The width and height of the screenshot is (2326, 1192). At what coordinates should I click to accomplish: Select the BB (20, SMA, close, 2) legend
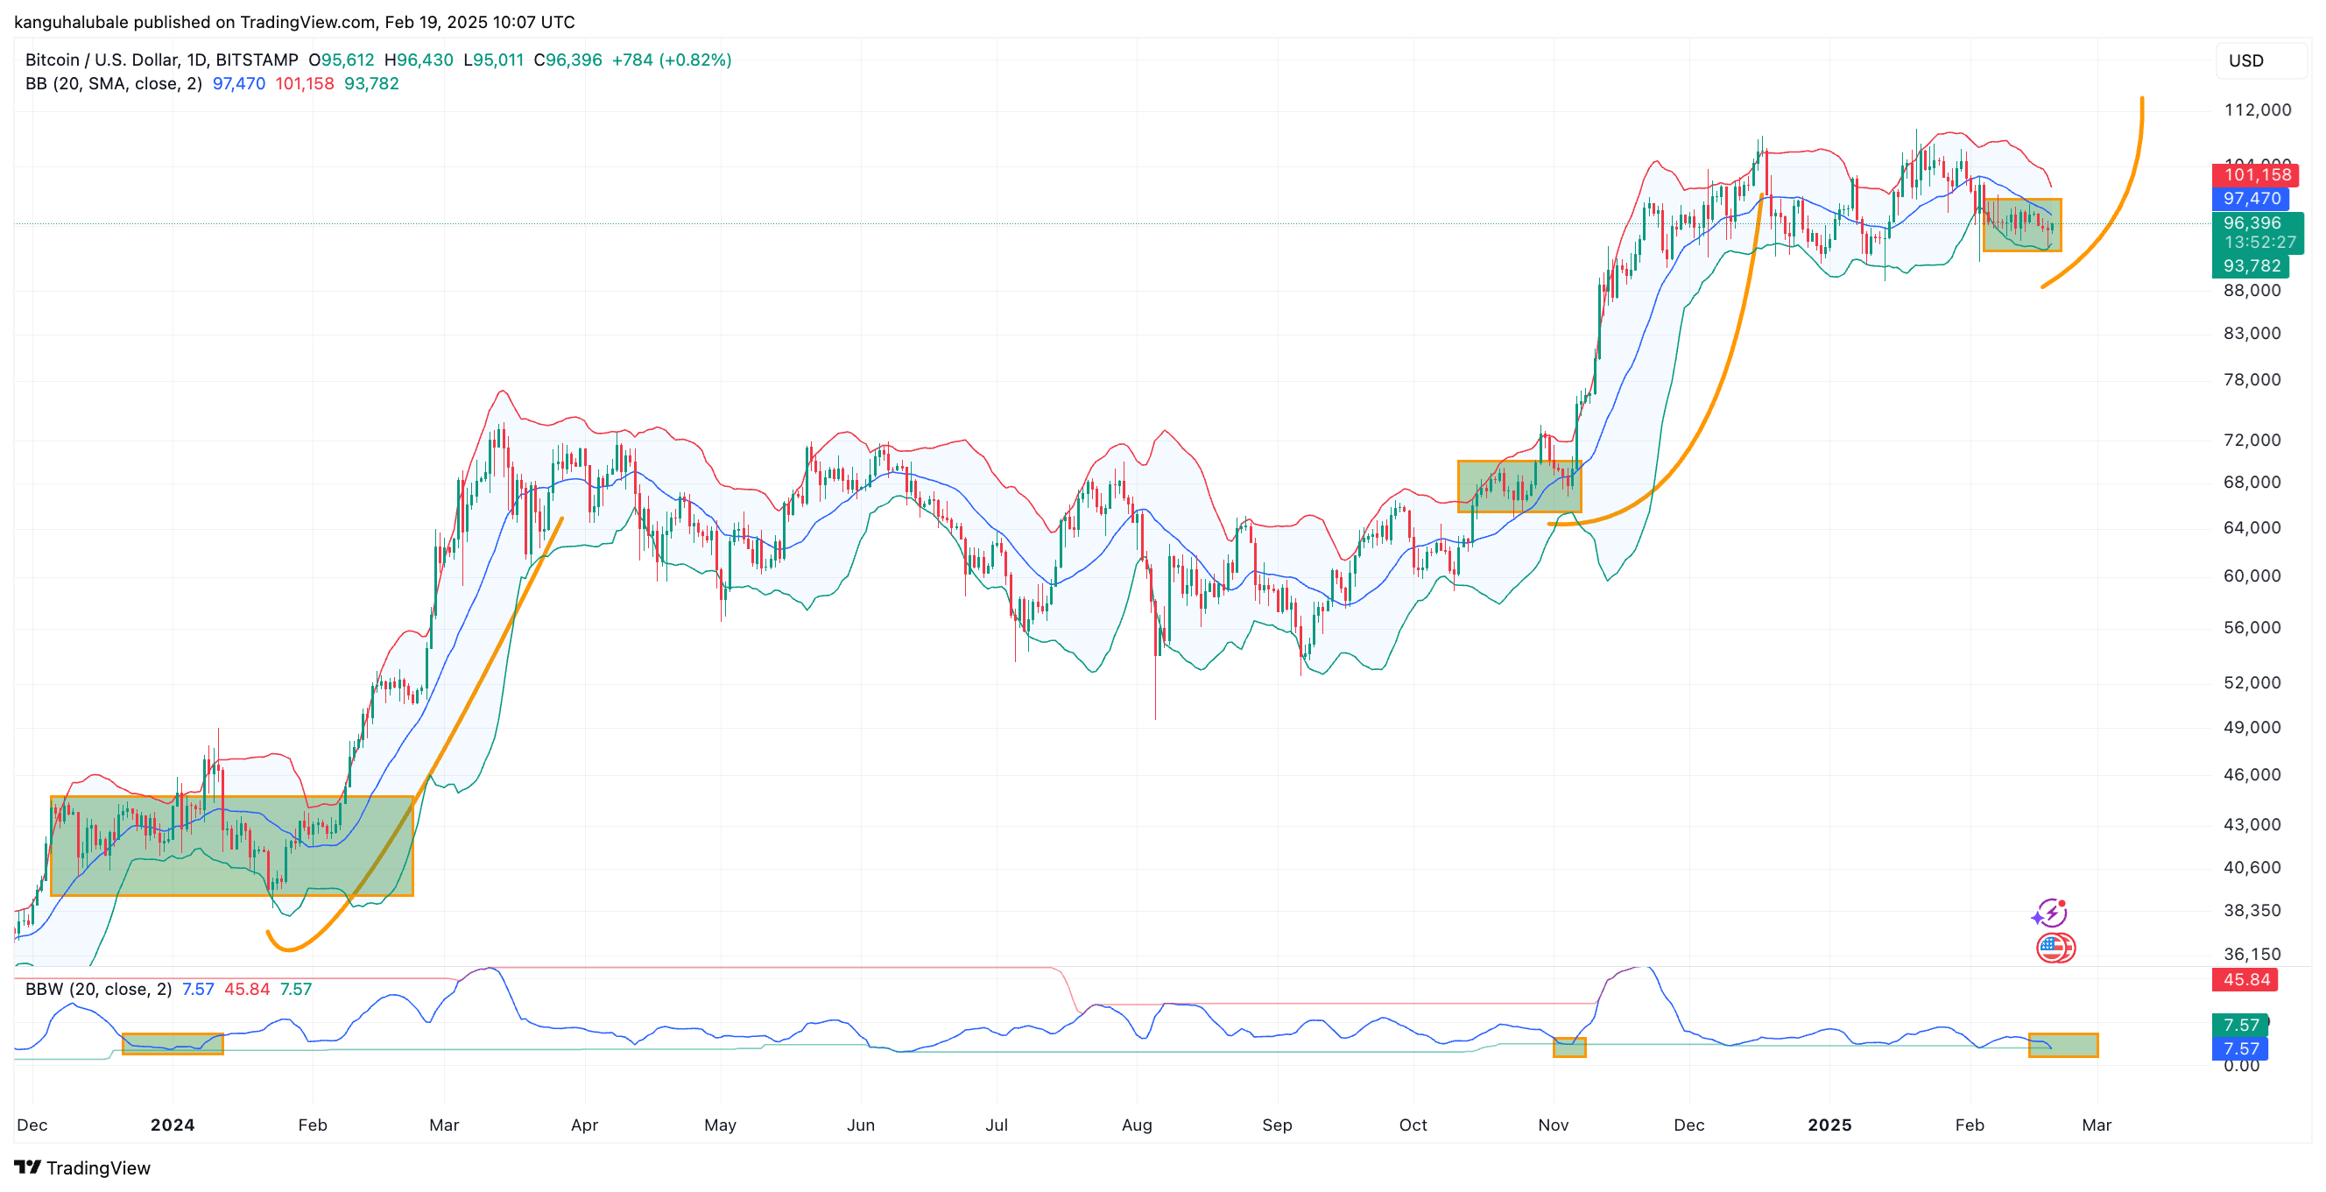pos(114,84)
